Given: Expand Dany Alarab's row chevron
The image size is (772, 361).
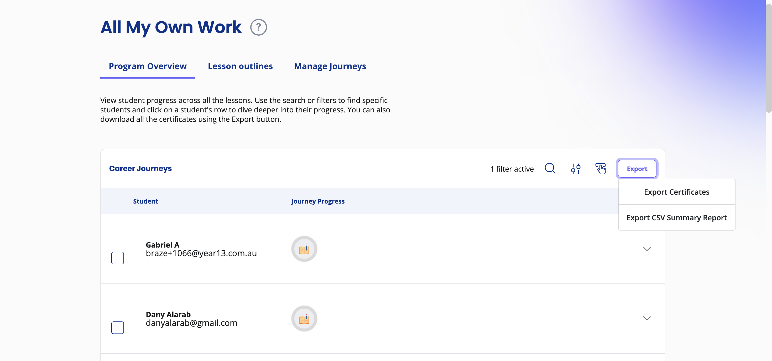Looking at the screenshot, I should pos(647,319).
